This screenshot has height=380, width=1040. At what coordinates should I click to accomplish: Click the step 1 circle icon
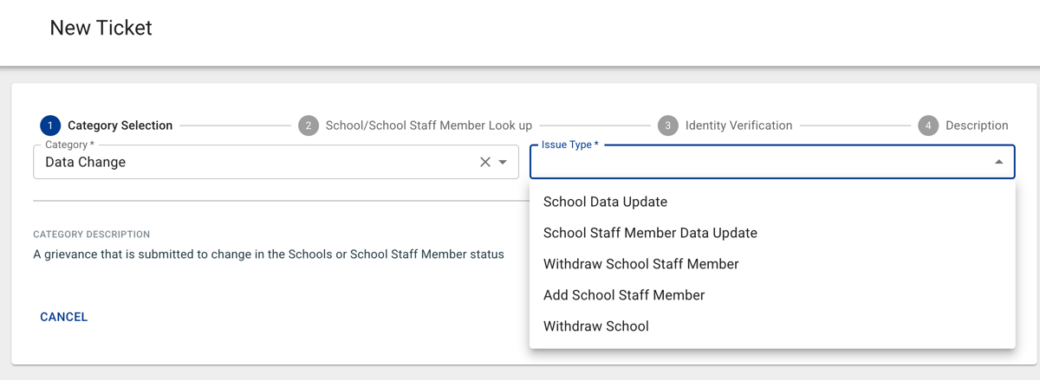point(50,126)
